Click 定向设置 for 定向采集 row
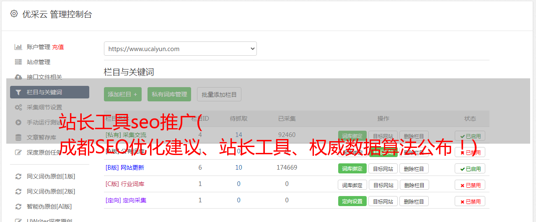The height and width of the screenshot is (222, 536). [x=352, y=201]
